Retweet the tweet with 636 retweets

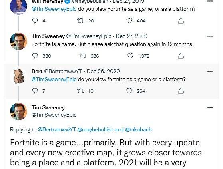point(83,56)
